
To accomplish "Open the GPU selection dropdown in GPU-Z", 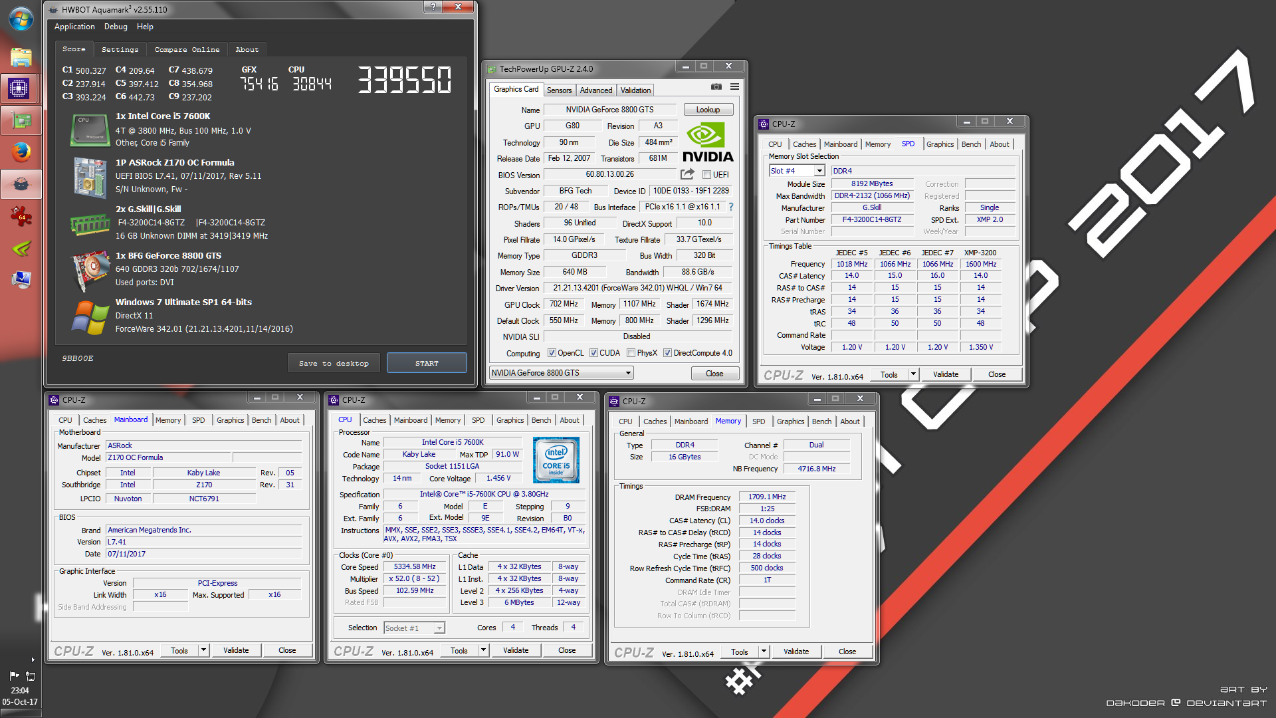I will 562,373.
